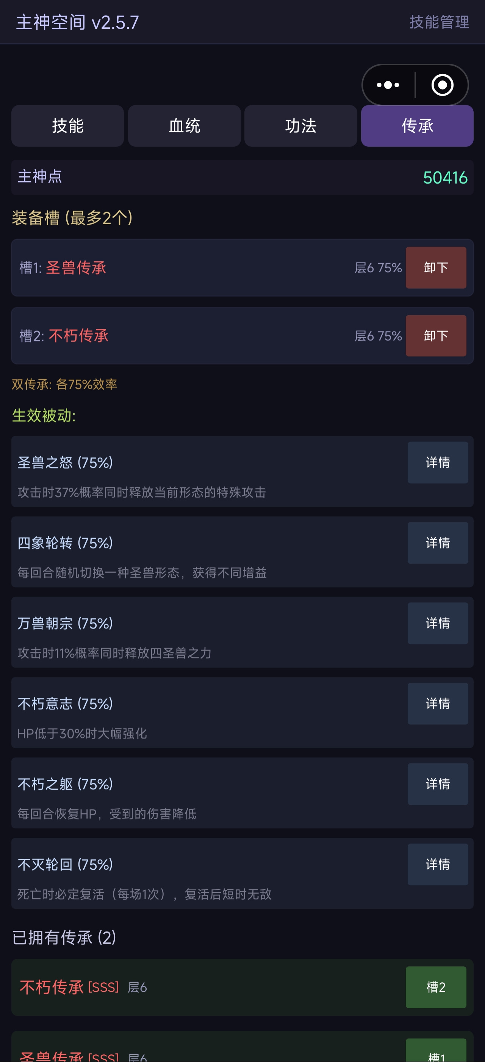Toggle 槽1 button for 圣兽传承
485x1062 pixels.
tap(436, 1051)
